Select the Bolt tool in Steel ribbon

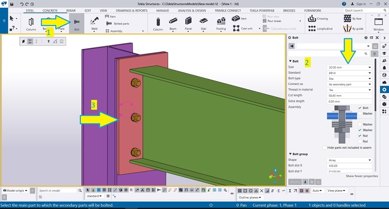coord(77,23)
